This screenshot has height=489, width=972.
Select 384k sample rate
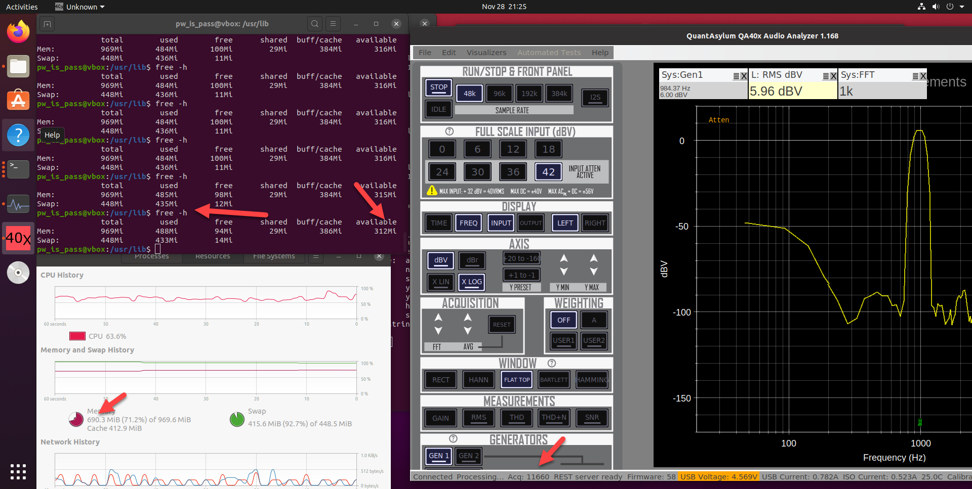559,94
